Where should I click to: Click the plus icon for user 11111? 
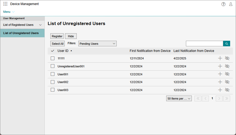tap(220, 58)
